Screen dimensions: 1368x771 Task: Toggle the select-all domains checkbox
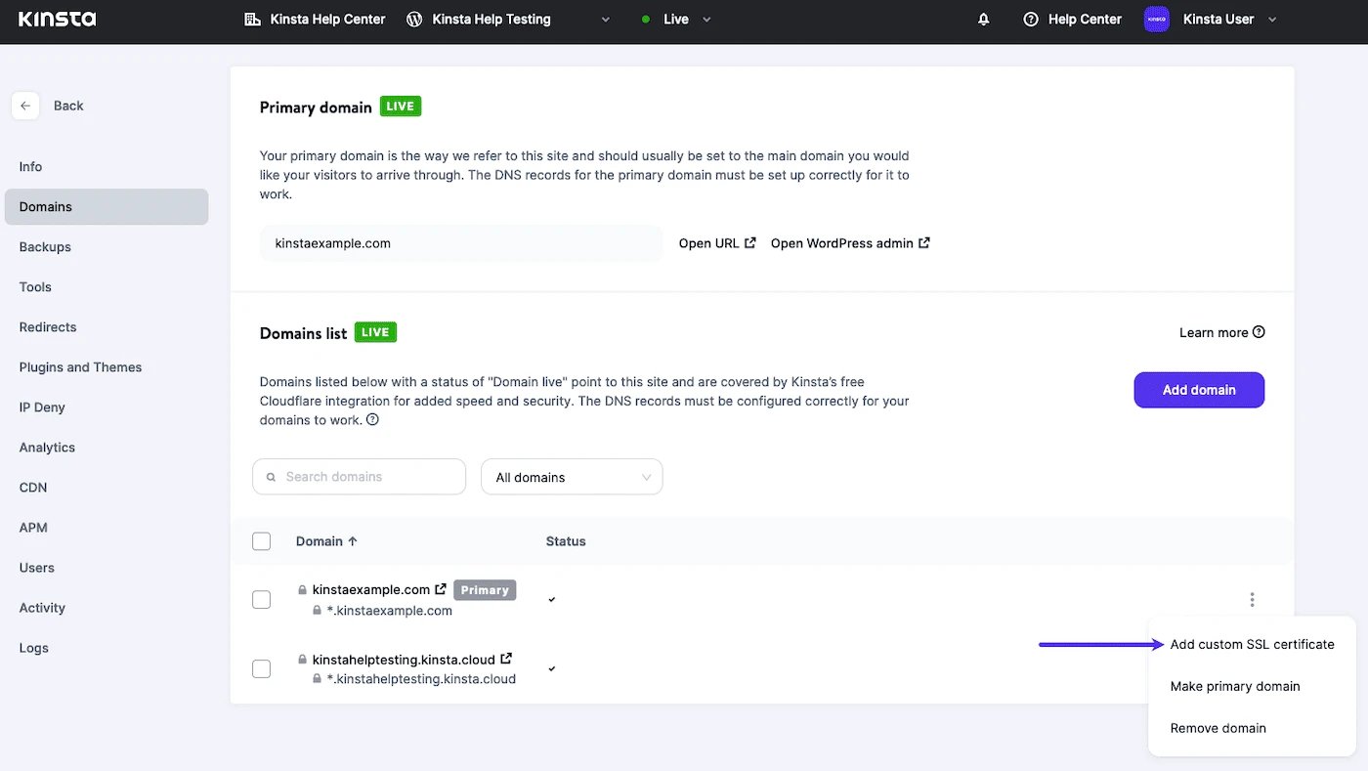(261, 541)
